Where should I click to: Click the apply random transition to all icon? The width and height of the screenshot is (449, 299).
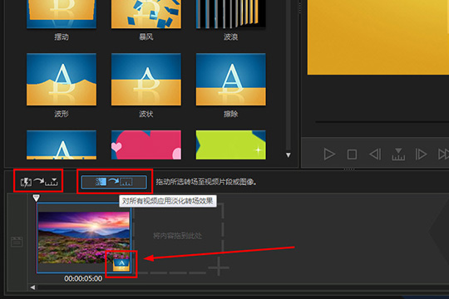[x=38, y=182]
